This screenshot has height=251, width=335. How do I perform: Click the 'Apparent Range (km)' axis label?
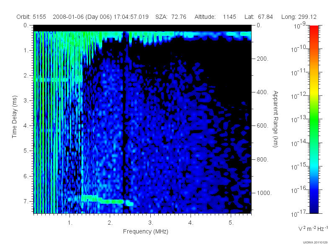pos(276,119)
